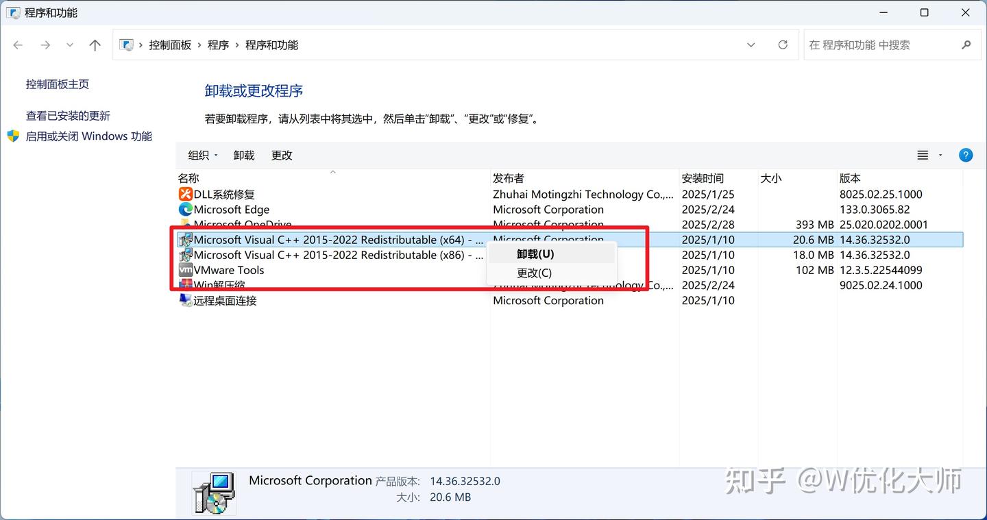This screenshot has width=987, height=520.
Task: Click the Back navigation arrow
Action: coord(19,45)
